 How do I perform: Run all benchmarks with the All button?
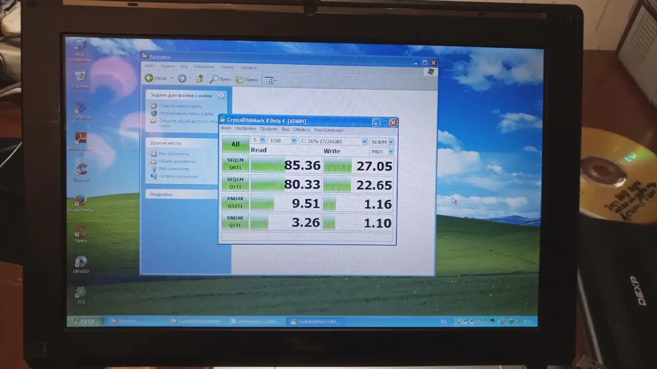click(x=235, y=144)
